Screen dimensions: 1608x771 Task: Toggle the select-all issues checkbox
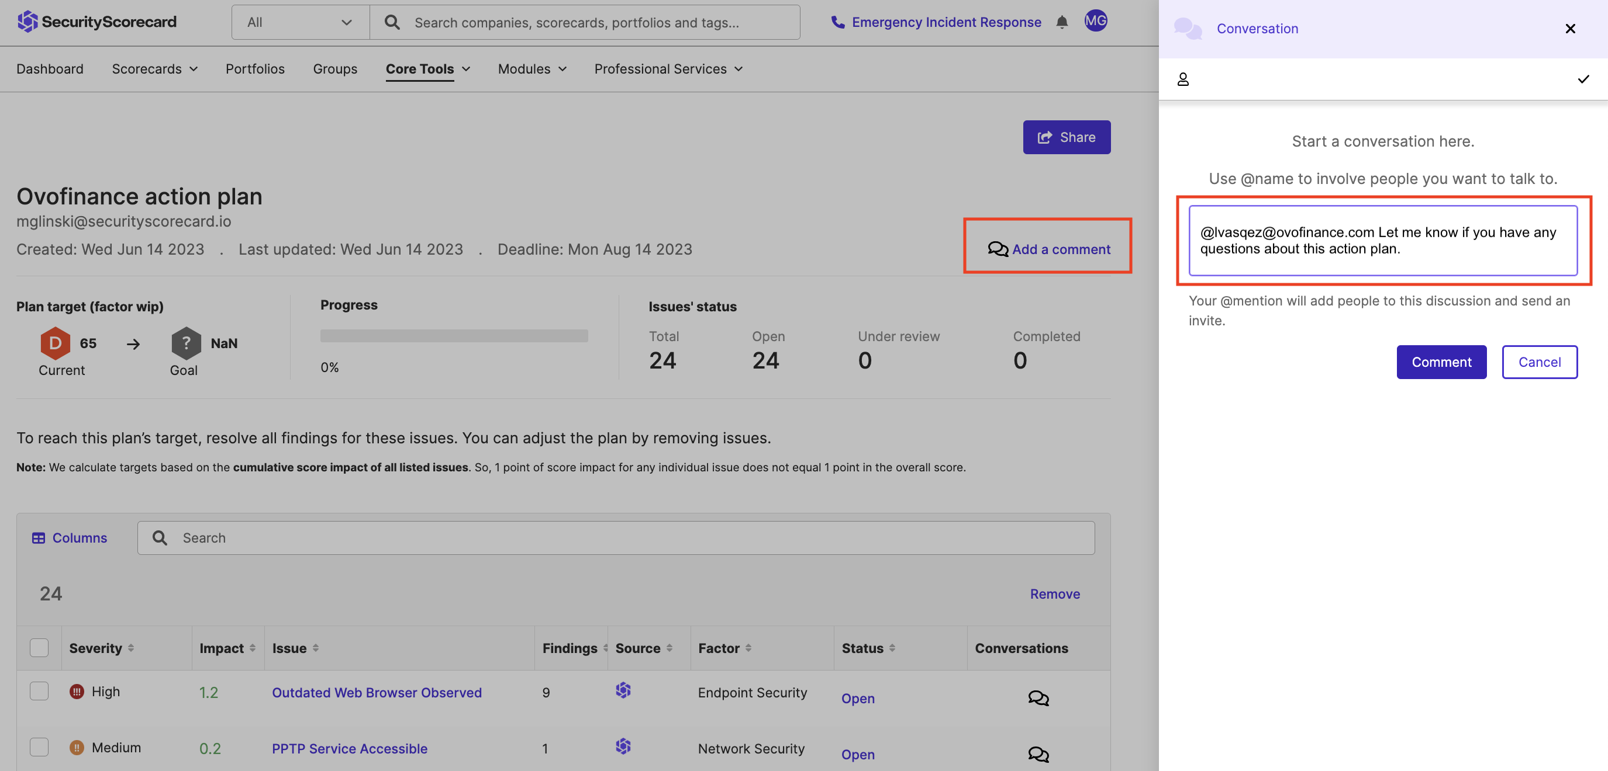coord(39,648)
